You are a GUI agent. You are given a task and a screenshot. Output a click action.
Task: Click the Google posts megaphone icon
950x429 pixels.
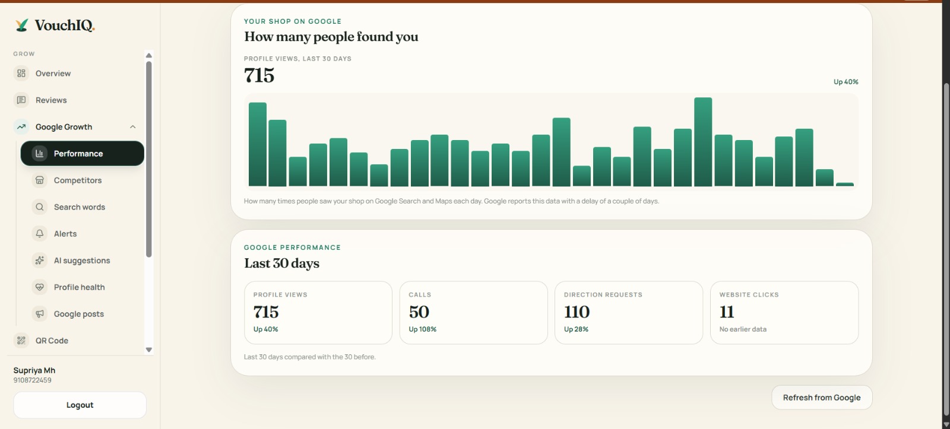coord(40,313)
